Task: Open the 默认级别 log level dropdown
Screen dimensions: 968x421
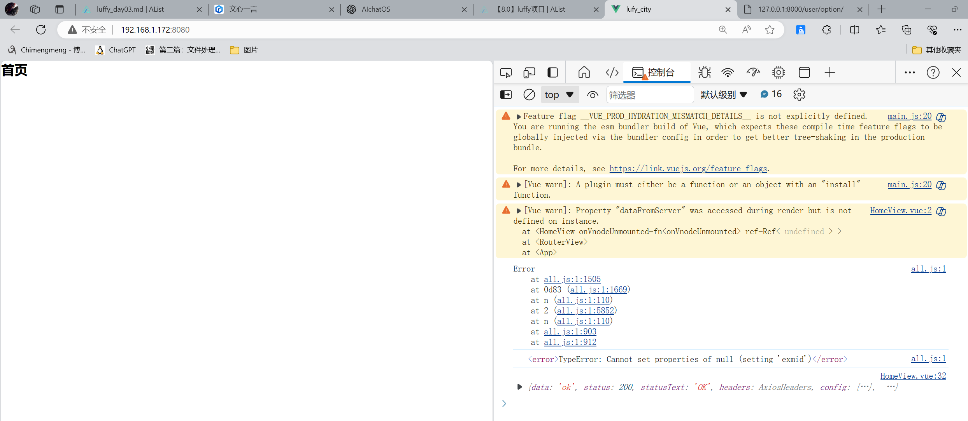Action: pyautogui.click(x=724, y=95)
